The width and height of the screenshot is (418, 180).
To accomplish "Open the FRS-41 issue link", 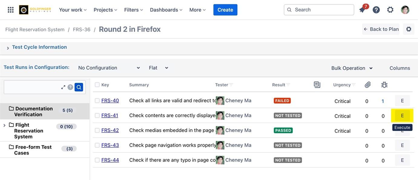I will pos(110,115).
